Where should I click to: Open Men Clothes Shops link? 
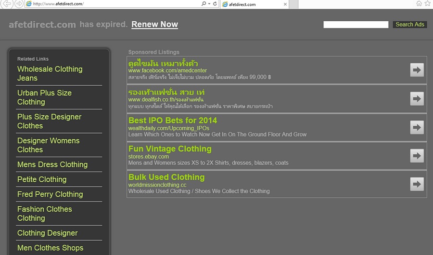tap(50, 248)
